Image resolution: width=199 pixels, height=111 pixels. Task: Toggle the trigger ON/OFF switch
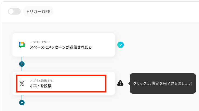tap(14, 12)
